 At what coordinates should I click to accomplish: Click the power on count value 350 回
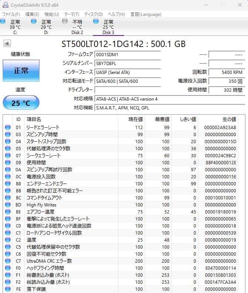pyautogui.click(x=227, y=81)
